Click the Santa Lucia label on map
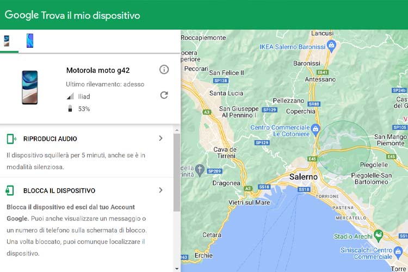The width and height of the screenshot is (408, 272). click(x=226, y=93)
